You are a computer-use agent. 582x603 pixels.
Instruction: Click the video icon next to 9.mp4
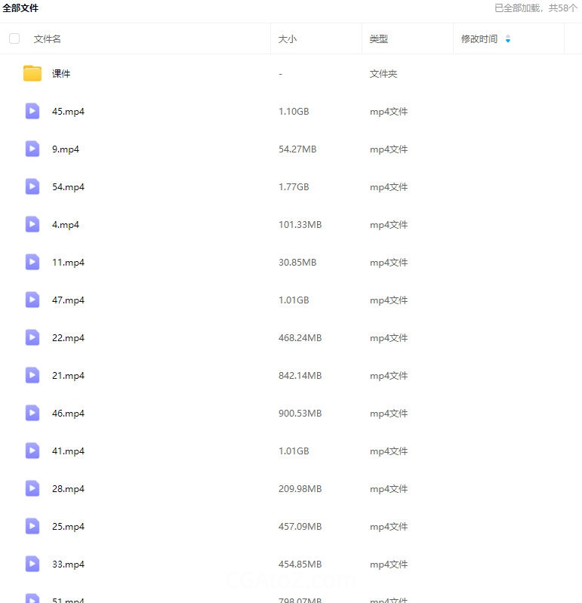click(32, 149)
